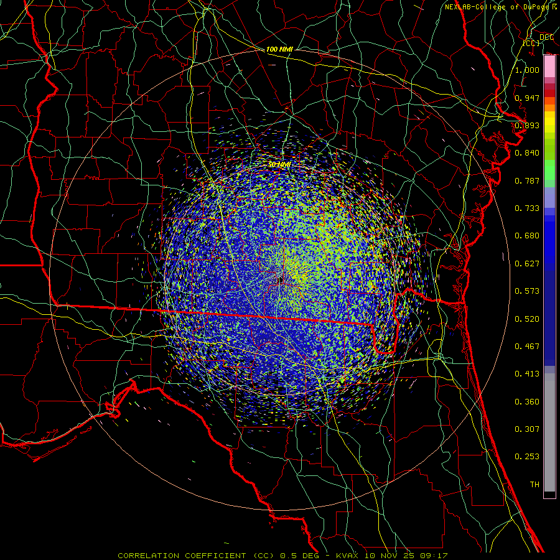Select the 0.573 legend value
Image resolution: width=560 pixels, height=560 pixels.
click(527, 291)
